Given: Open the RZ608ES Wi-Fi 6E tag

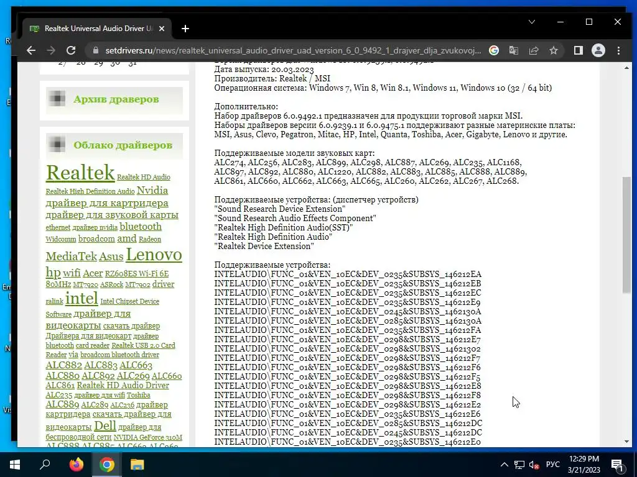Looking at the screenshot, I should (136, 274).
